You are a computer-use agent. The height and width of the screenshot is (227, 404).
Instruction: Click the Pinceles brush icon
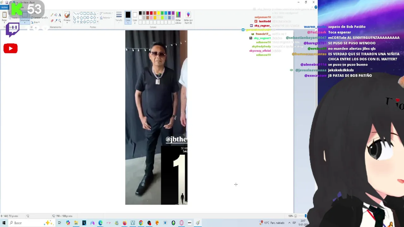pos(67,15)
